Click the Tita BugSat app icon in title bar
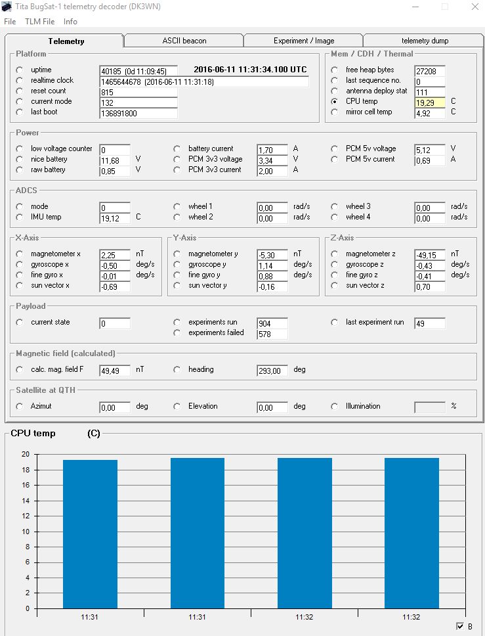This screenshot has width=485, height=636. point(7,7)
